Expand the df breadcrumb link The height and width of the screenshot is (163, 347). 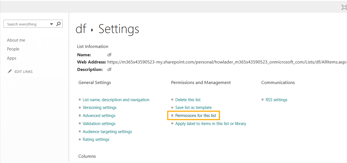pyautogui.click(x=81, y=28)
